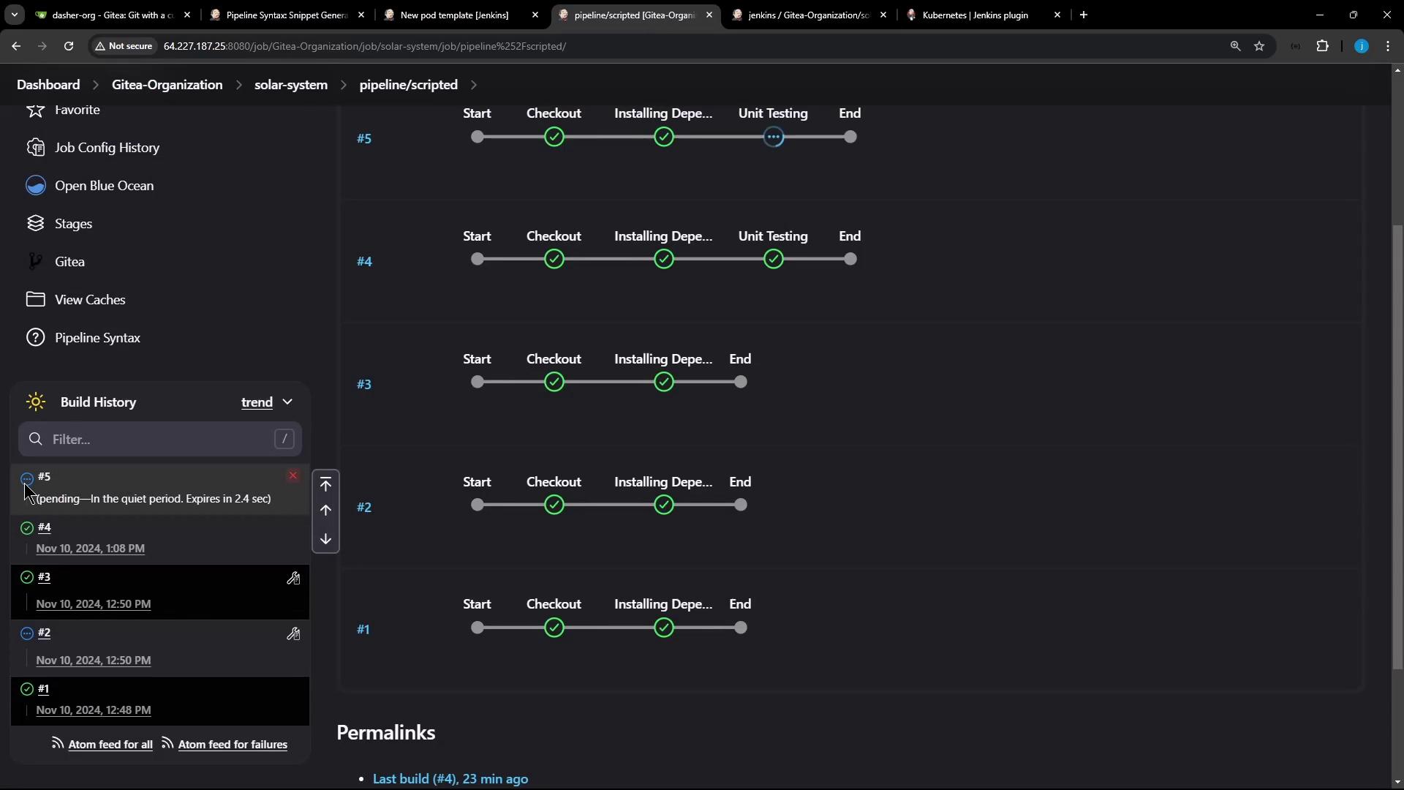Click the wrench icon beside build #3
The height and width of the screenshot is (790, 1404).
pos(293,579)
